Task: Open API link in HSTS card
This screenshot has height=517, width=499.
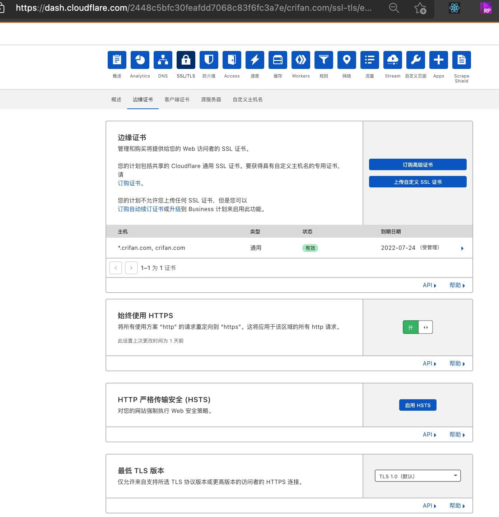Action: pos(430,434)
